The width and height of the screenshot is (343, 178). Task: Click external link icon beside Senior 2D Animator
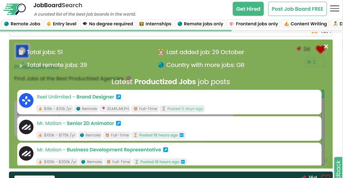(x=118, y=123)
